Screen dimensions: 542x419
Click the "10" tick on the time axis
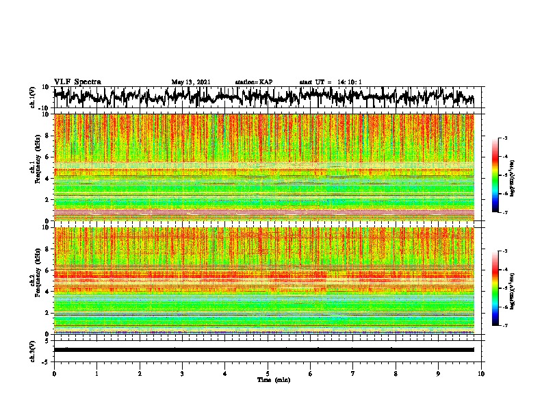point(481,374)
